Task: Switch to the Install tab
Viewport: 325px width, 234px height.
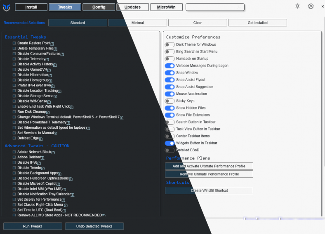Action: click(x=31, y=7)
